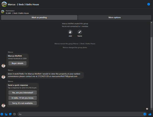Screen dimensions: 153x117
Task: Click the message containing marcusmoffett79@gmail.com
Action: pos(45,75)
